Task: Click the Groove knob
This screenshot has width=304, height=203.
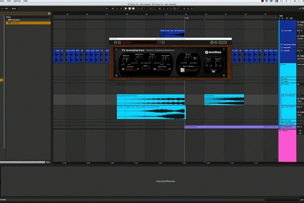Action: click(139, 59)
